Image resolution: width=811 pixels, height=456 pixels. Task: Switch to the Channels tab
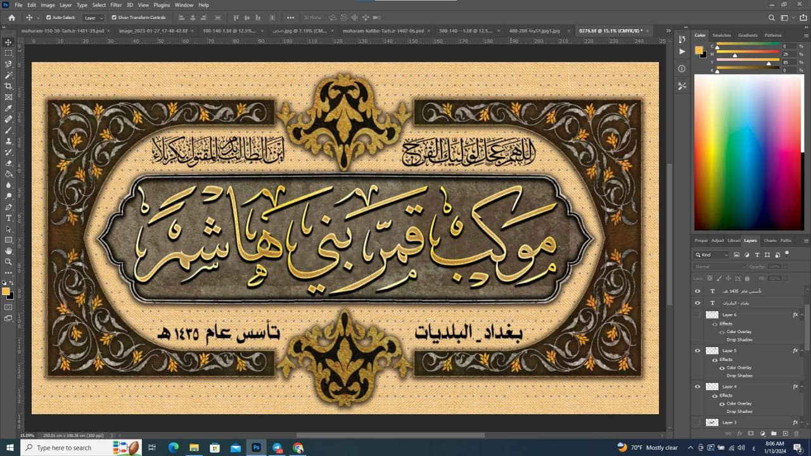click(x=770, y=241)
